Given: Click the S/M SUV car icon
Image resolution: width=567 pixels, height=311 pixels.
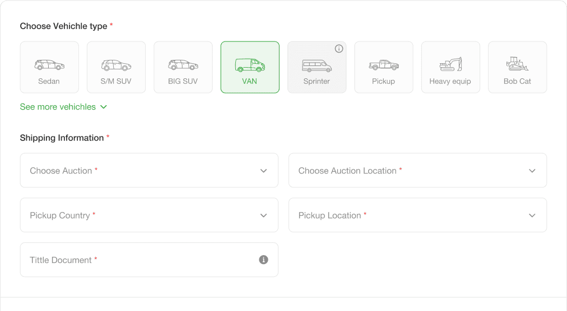Looking at the screenshot, I should (116, 65).
